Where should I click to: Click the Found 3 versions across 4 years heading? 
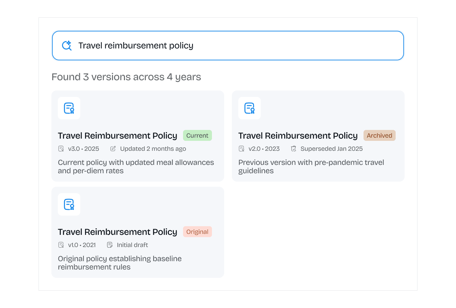coord(126,77)
